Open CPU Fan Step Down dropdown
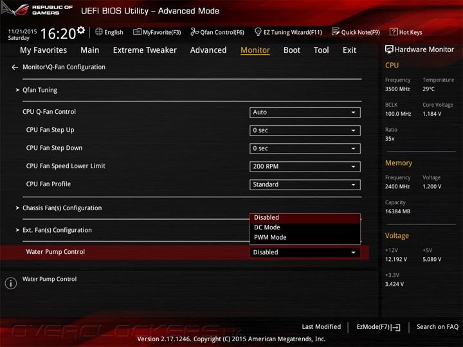Viewport: 463px width, 347px height. tap(305, 148)
